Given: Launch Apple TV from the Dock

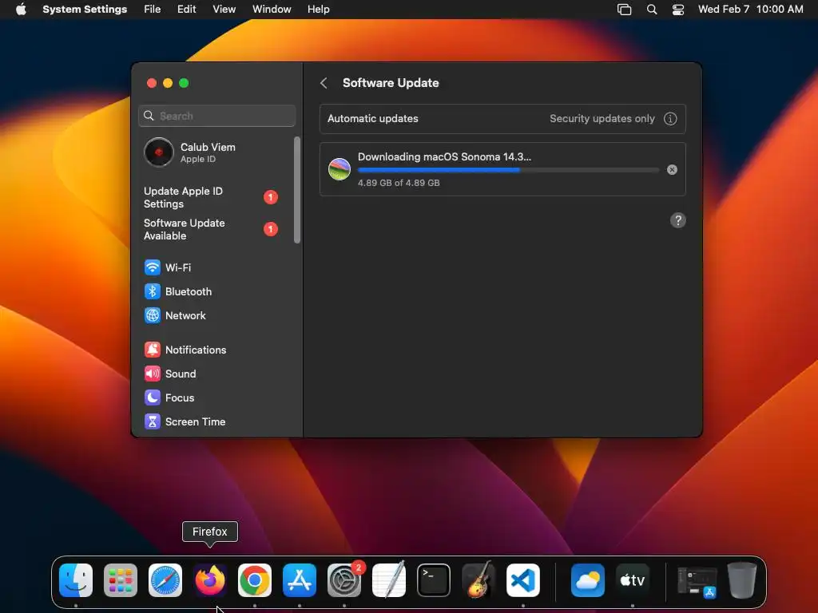Looking at the screenshot, I should pos(633,580).
